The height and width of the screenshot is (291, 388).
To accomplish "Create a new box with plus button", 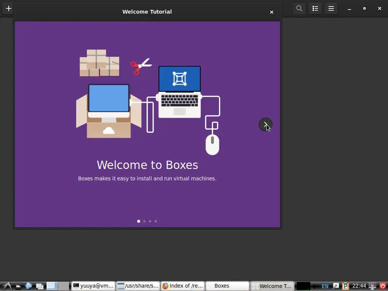I will [x=9, y=8].
